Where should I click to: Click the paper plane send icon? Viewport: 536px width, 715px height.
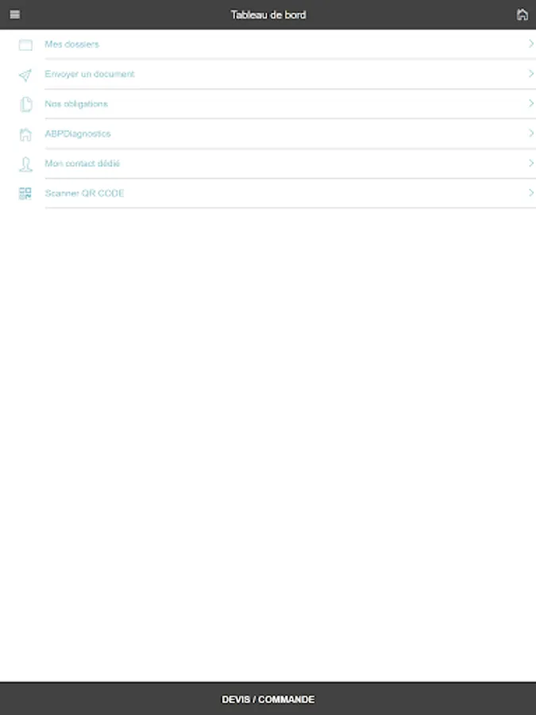tap(25, 75)
